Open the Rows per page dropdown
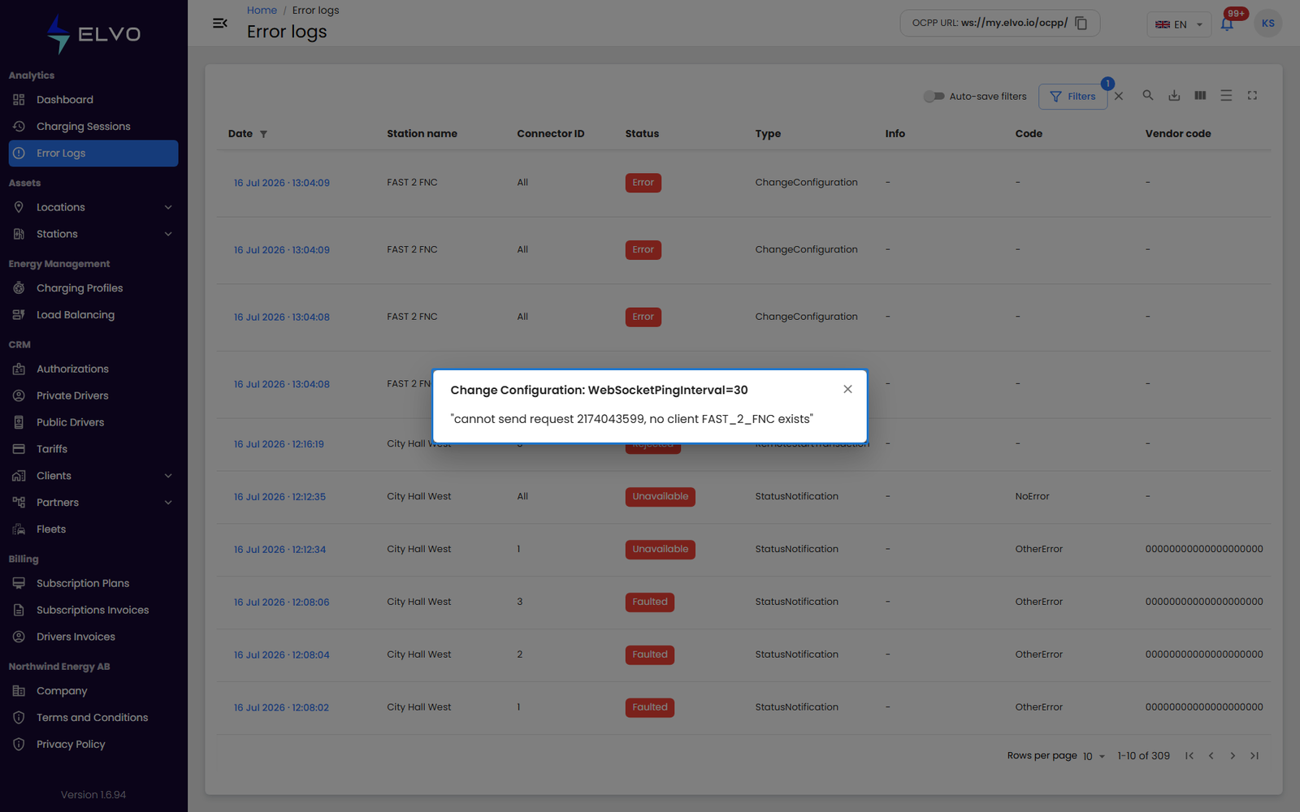 1094,756
